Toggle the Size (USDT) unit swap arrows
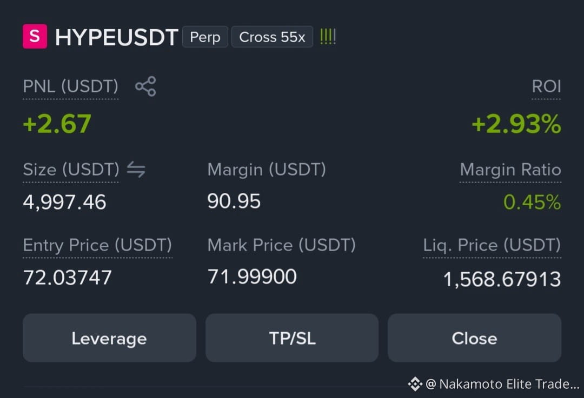Image resolution: width=584 pixels, height=398 pixels. click(x=136, y=169)
